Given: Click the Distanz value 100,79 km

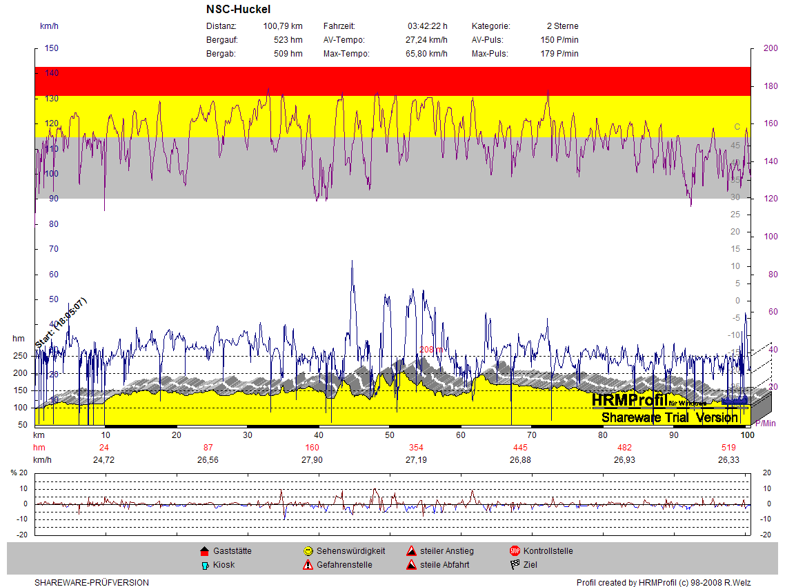Looking at the screenshot, I should coord(283,26).
